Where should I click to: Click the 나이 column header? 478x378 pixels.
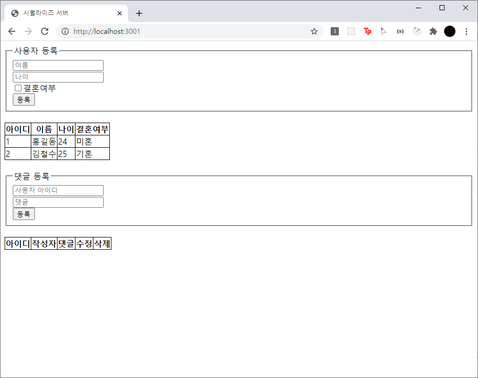click(66, 129)
